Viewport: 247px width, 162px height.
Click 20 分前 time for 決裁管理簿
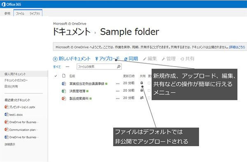pos(129,90)
